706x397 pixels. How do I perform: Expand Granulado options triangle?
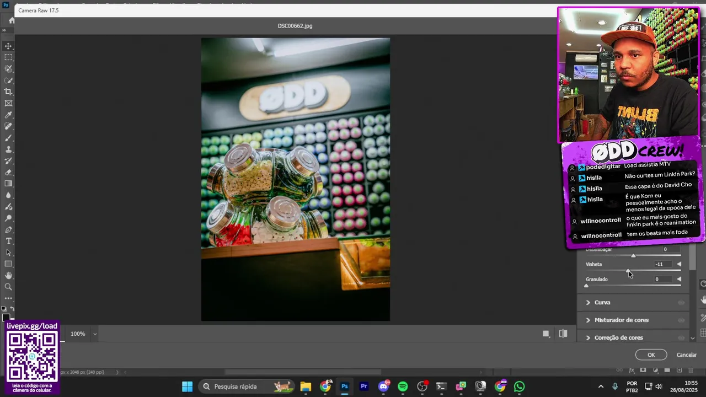[679, 279]
